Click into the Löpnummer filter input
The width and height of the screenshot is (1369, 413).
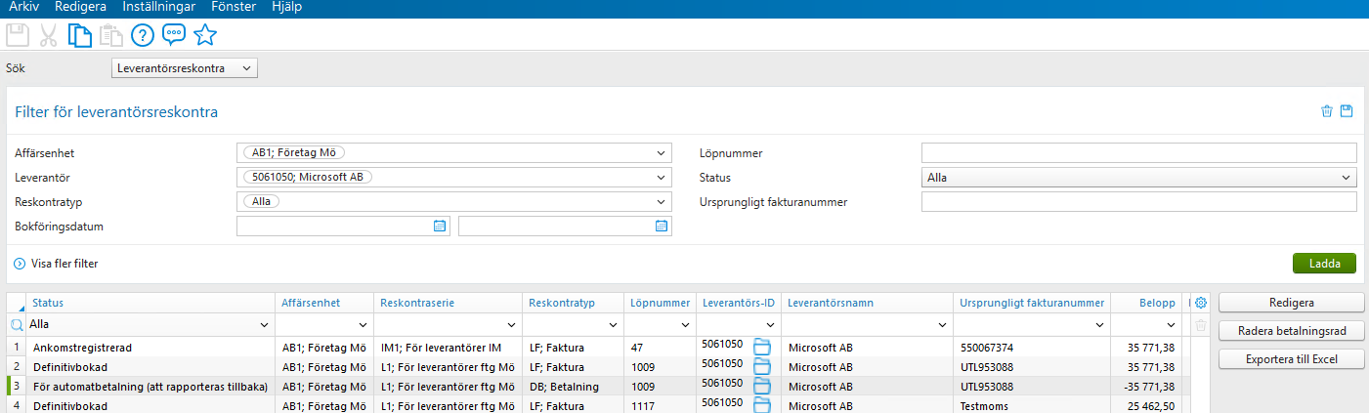click(x=1138, y=153)
